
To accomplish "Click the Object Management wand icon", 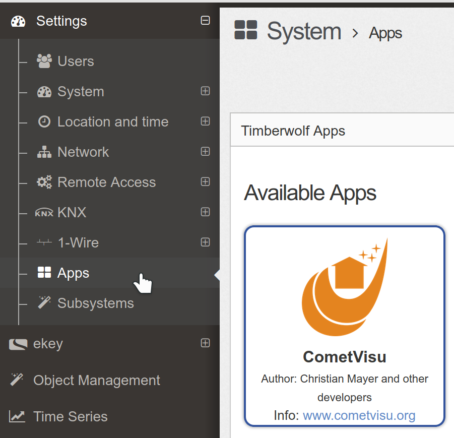I will (17, 380).
